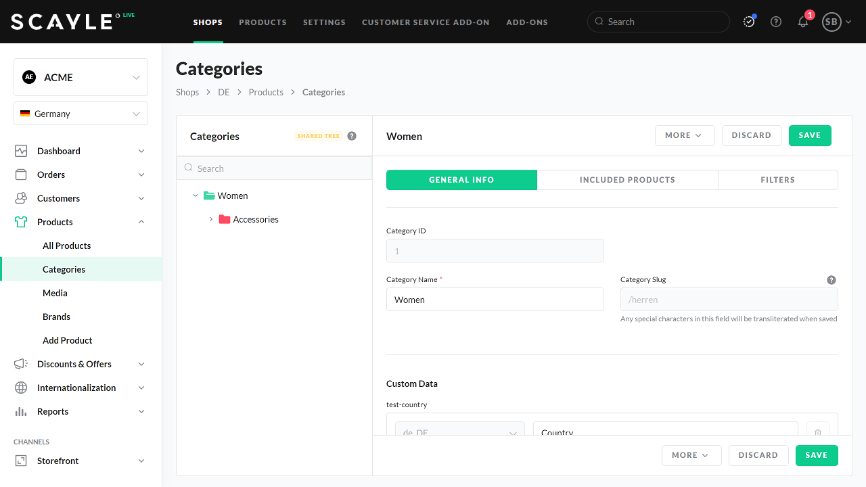Click the top green Save button
866x487 pixels.
click(809, 135)
